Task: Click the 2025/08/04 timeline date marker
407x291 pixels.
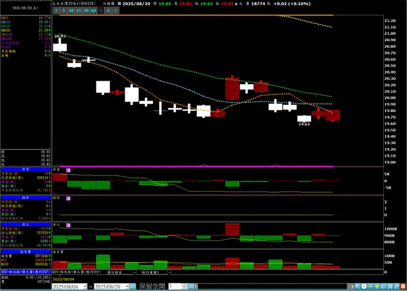Action: 63,279
